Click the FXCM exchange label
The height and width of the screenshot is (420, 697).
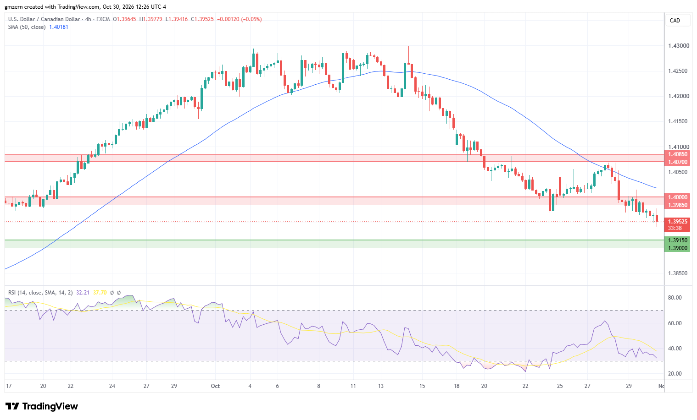point(103,19)
